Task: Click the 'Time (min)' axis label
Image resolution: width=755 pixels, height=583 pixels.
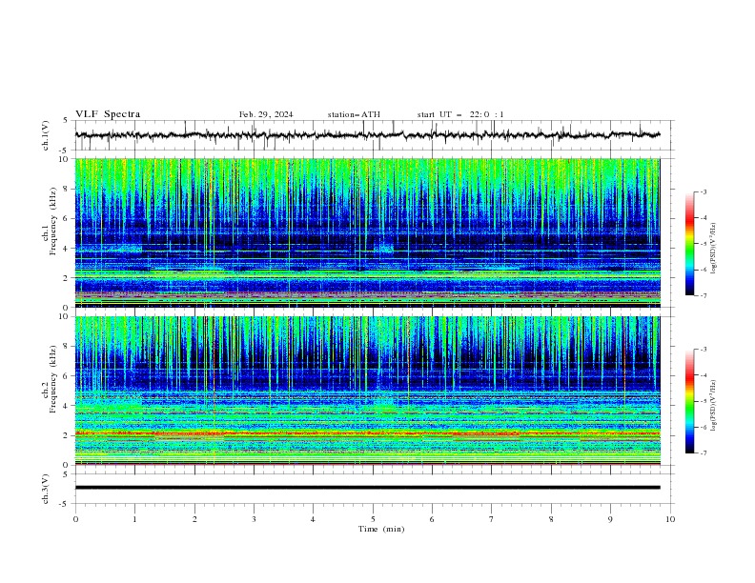Action: point(381,529)
